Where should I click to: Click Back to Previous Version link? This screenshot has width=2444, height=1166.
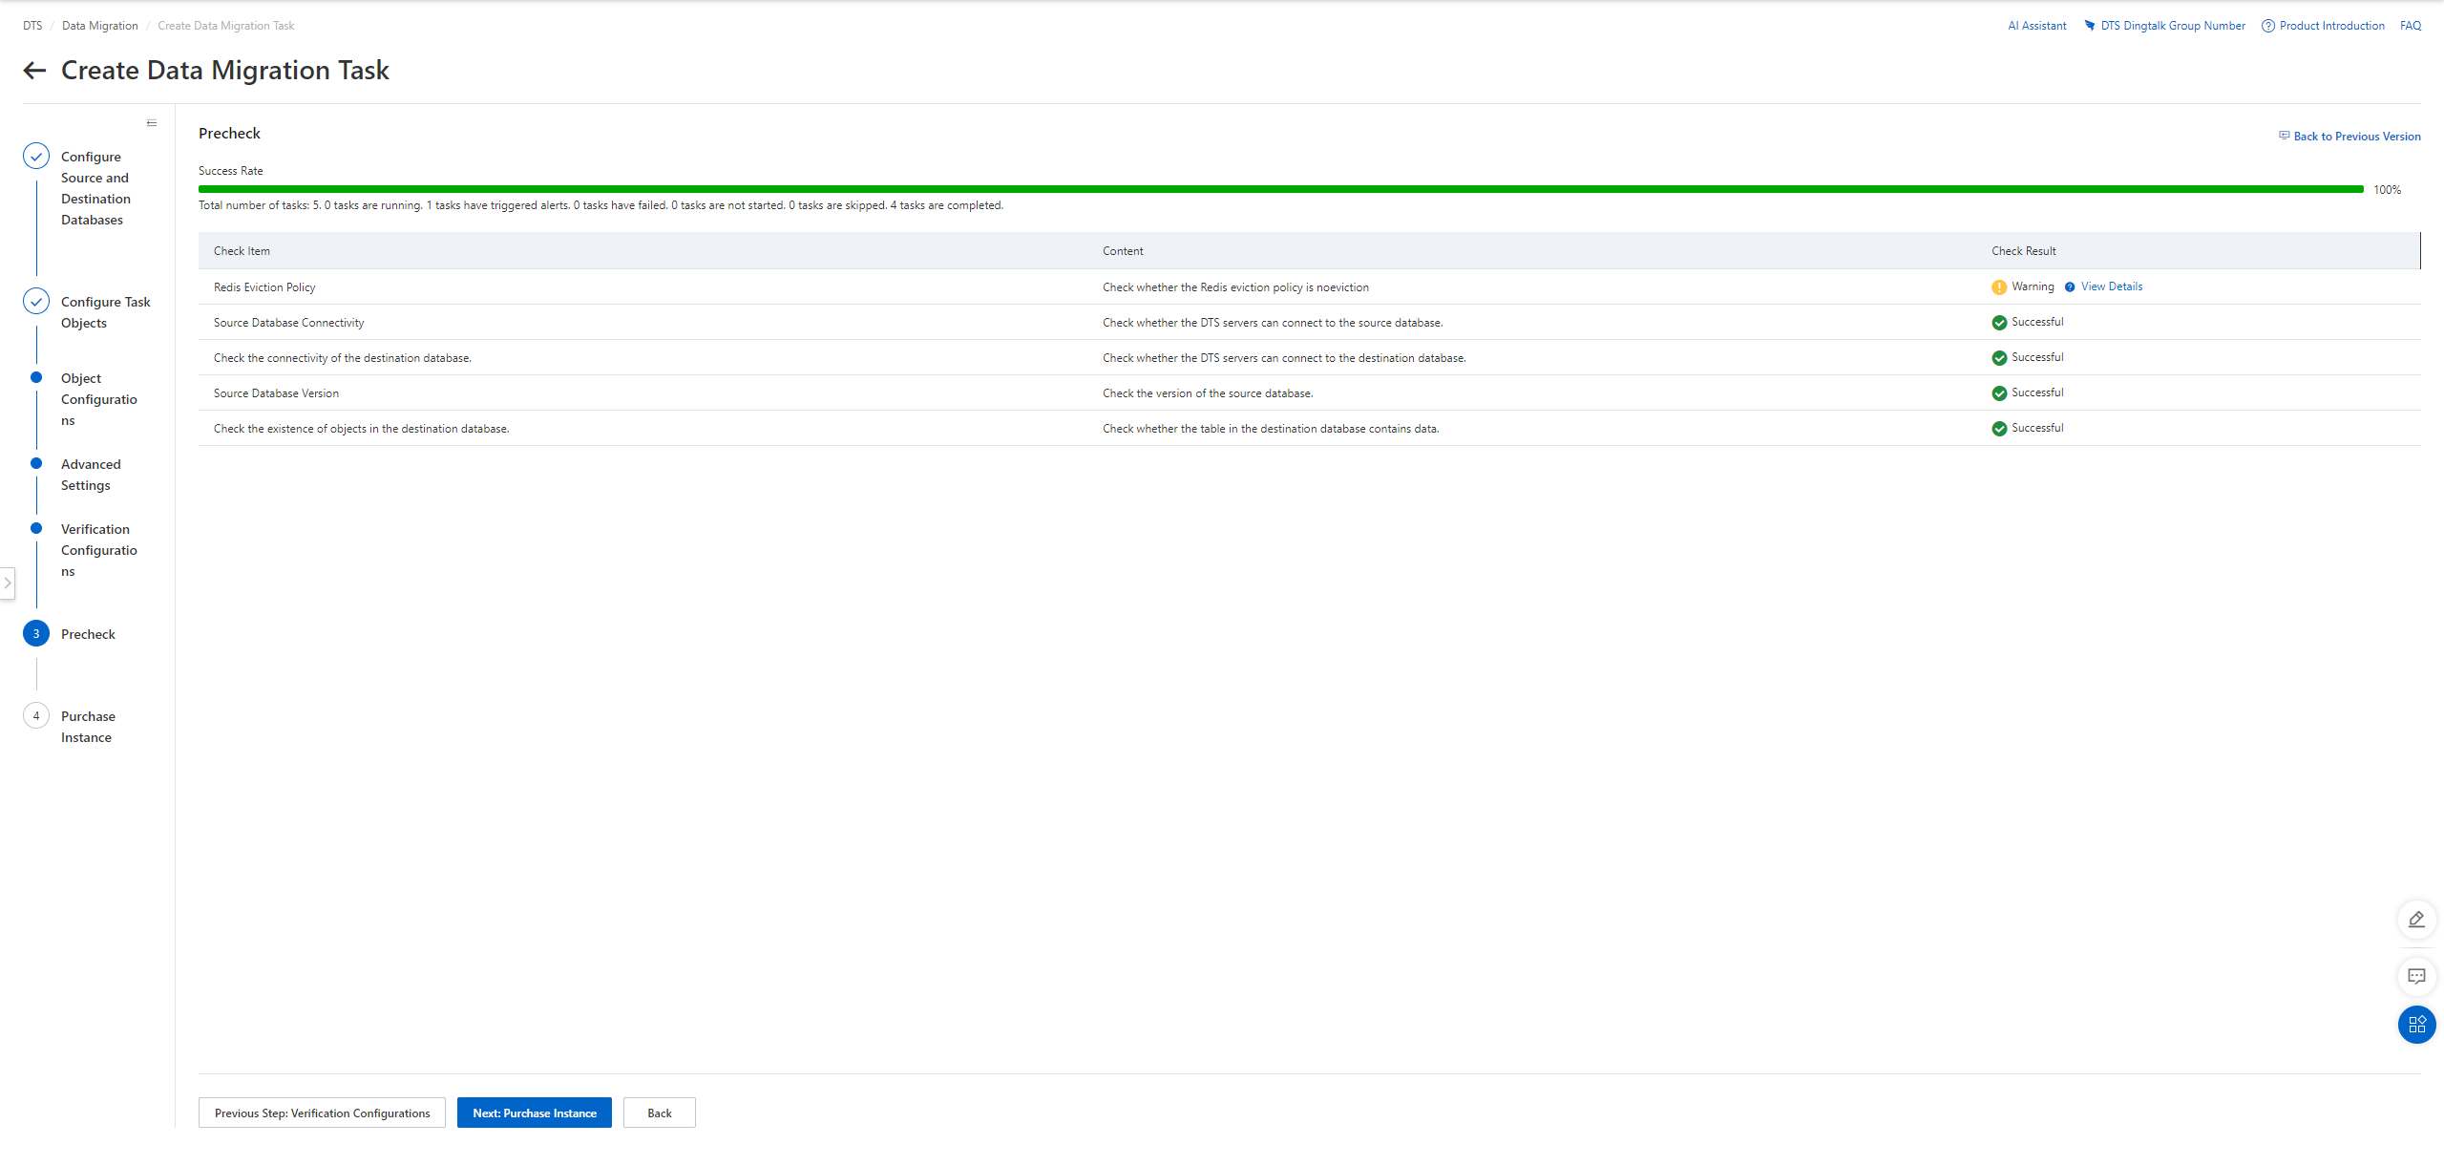[2356, 137]
